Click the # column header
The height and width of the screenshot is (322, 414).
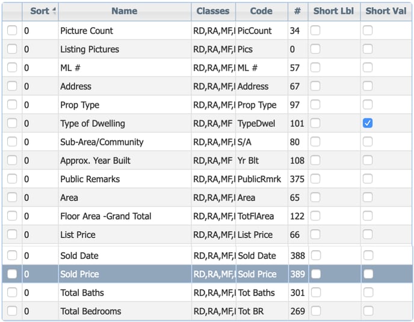(x=297, y=11)
